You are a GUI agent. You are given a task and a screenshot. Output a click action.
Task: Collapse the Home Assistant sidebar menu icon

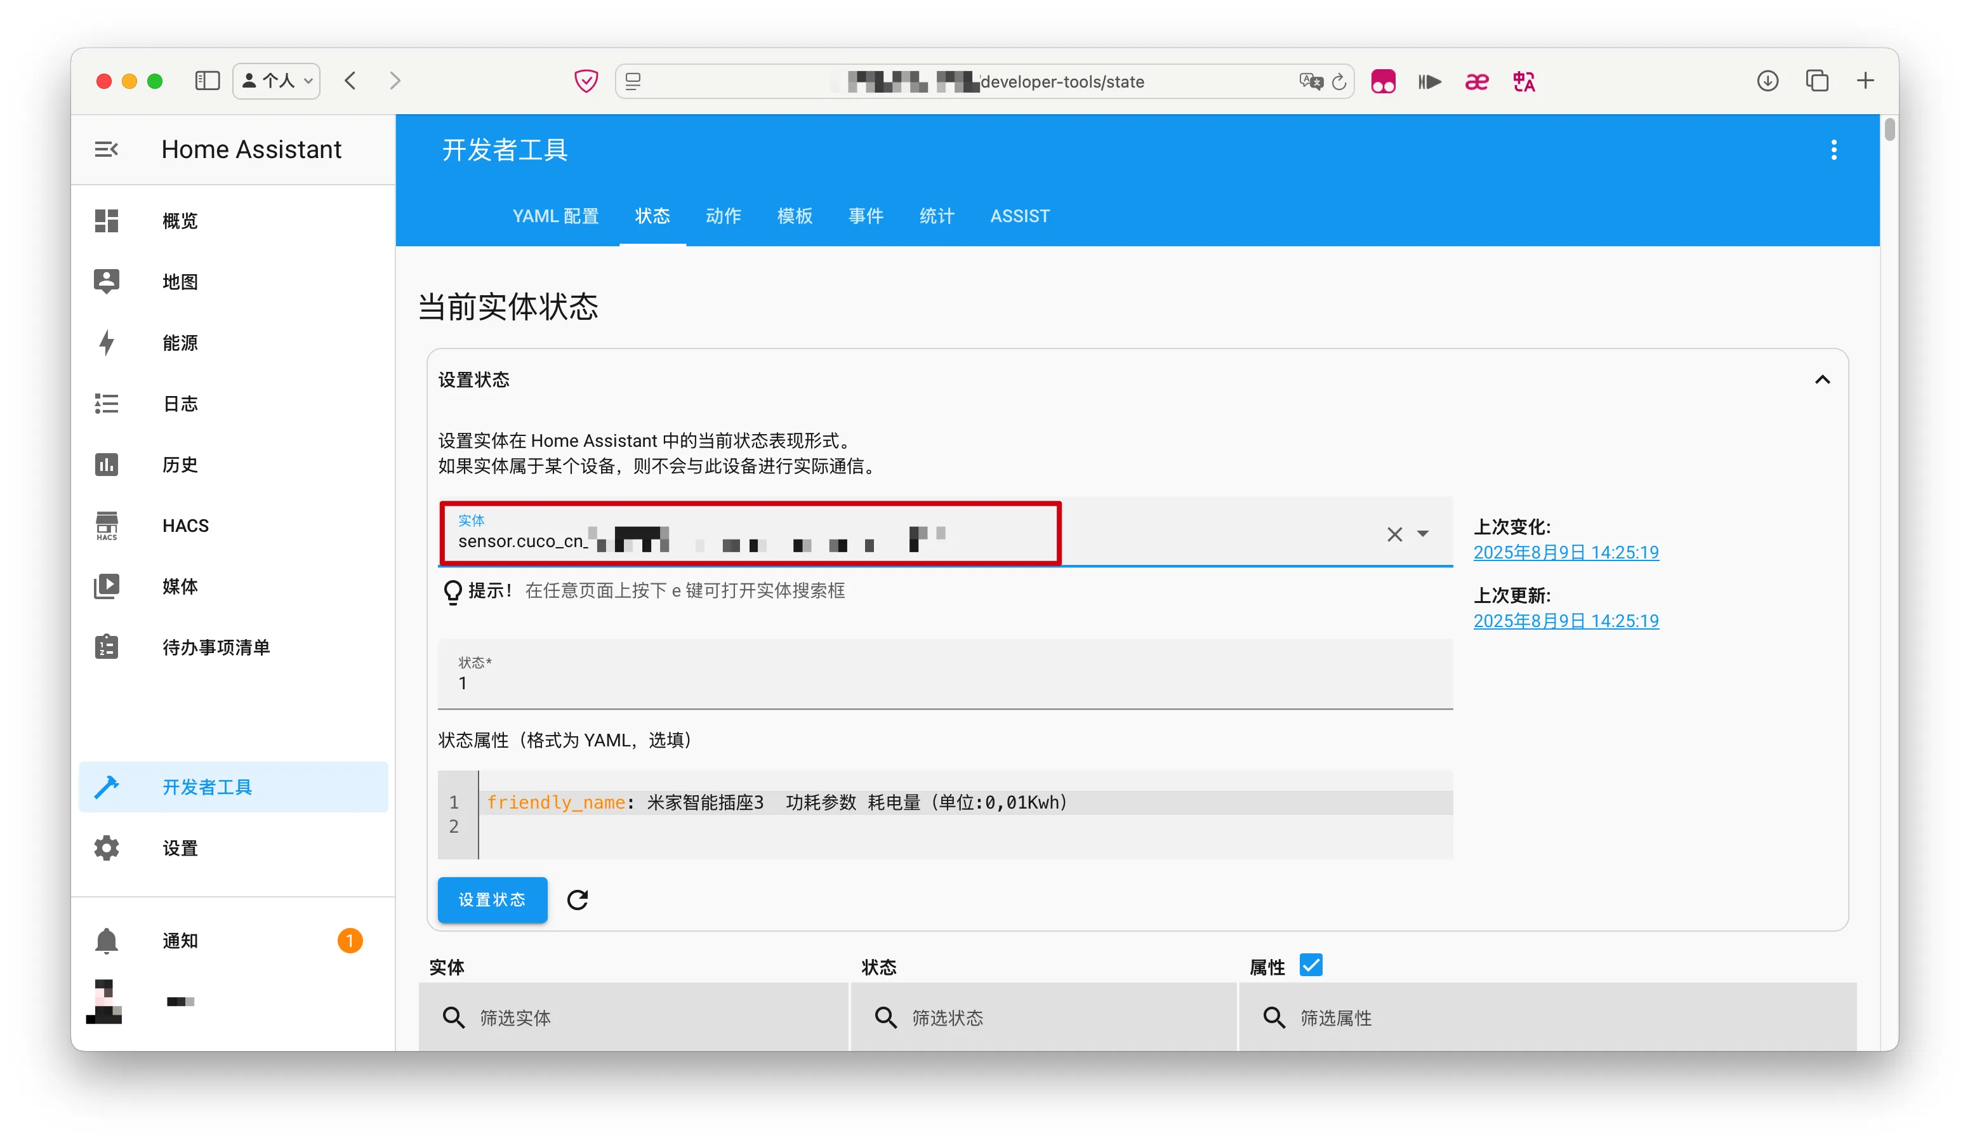click(x=107, y=149)
